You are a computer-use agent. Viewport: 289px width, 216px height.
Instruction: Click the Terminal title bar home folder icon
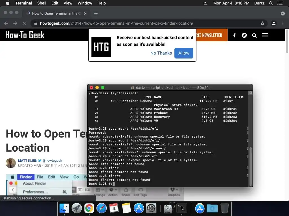point(132,88)
